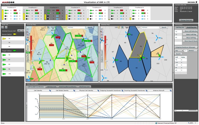The image size is (199, 125).
Task: Click fourth left-side tool icon in Detailed Map
Action: 102,38
